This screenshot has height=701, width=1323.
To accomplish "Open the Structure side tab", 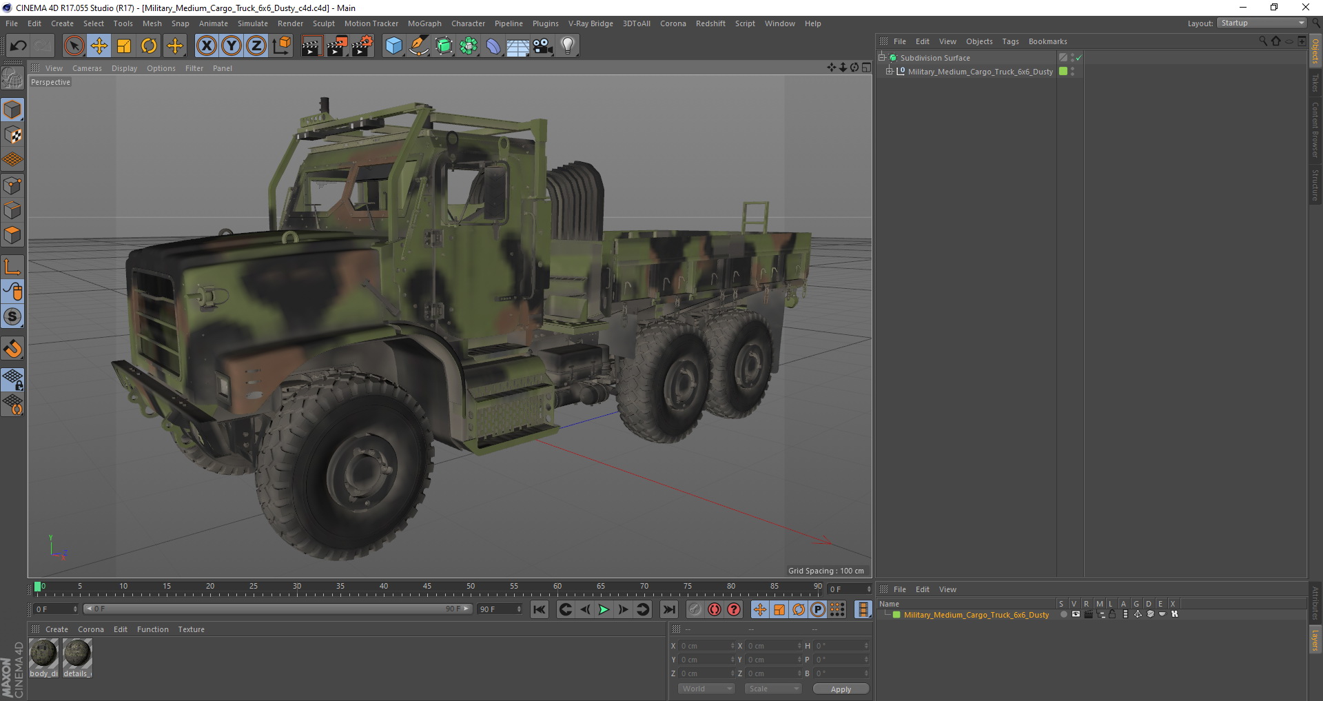I will (1315, 184).
